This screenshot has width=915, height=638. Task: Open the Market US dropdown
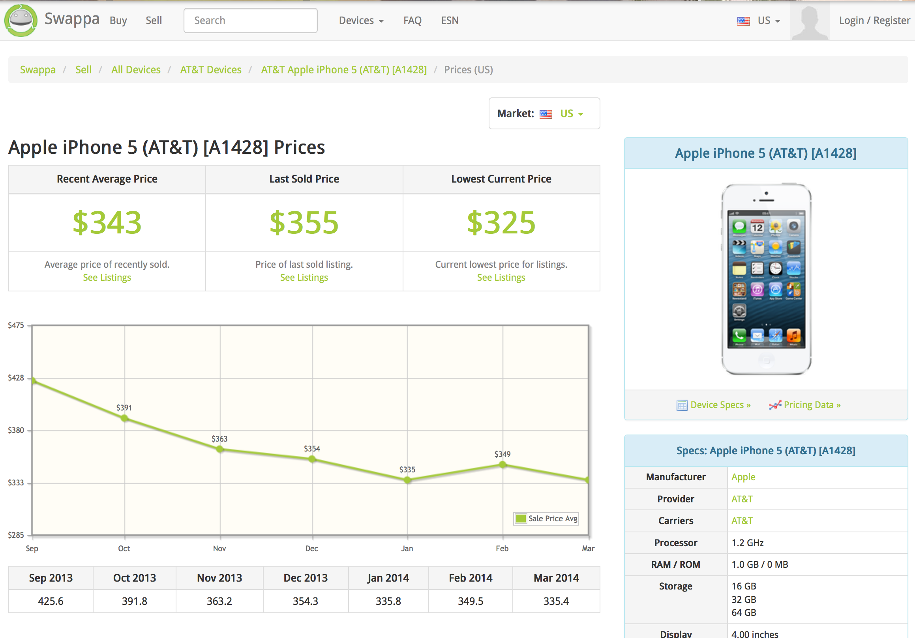(572, 114)
